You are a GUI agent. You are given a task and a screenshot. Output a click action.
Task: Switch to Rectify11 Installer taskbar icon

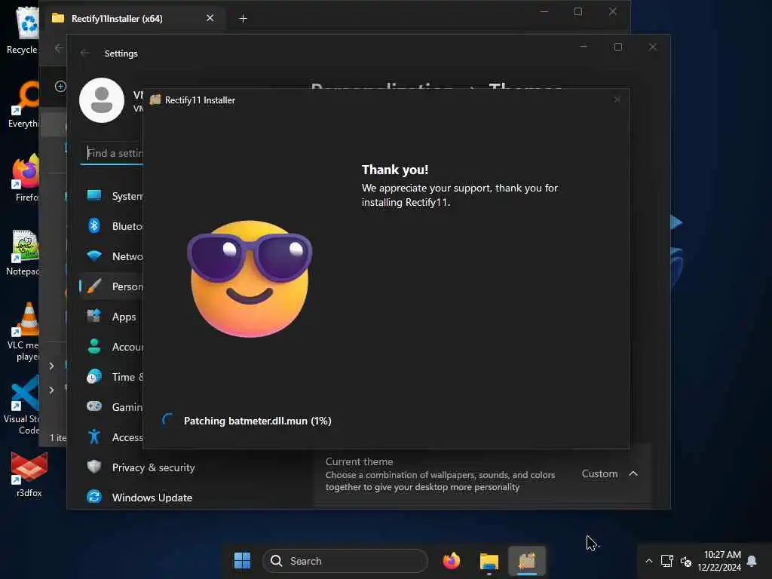527,560
